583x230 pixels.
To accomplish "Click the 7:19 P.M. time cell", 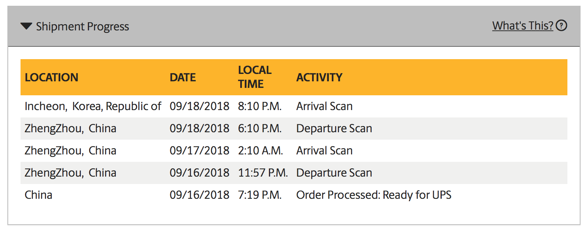I will [x=260, y=195].
